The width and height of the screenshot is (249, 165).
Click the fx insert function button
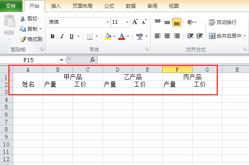[93, 60]
